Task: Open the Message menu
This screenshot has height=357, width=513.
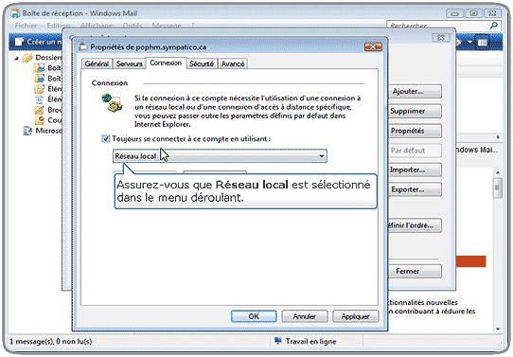Action: 167,26
